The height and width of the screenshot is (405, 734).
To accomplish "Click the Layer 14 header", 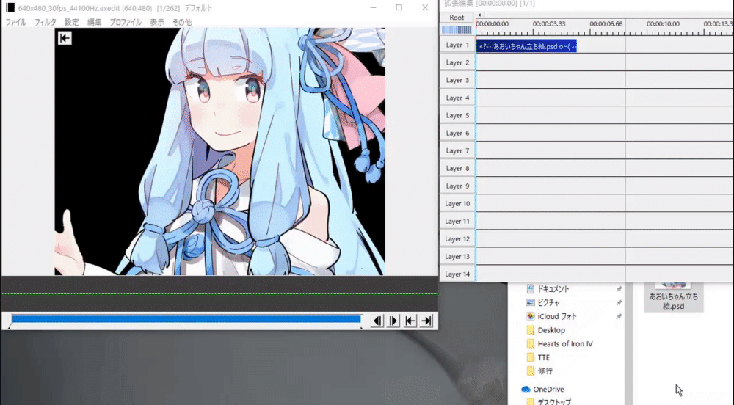I will 457,274.
